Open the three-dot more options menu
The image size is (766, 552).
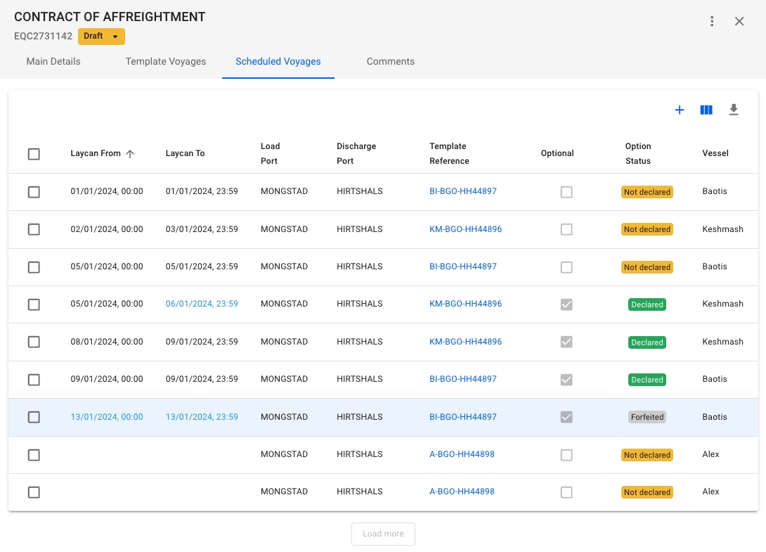coord(712,21)
